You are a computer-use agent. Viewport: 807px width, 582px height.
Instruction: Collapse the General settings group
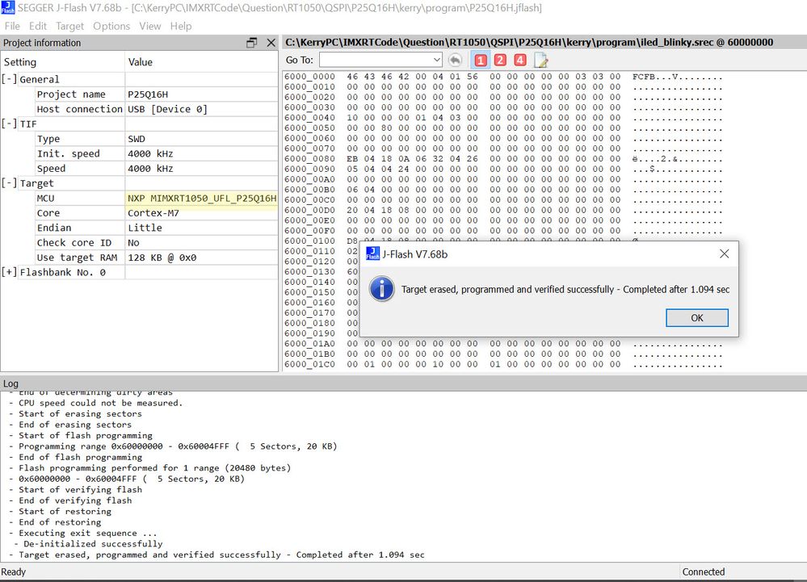9,79
